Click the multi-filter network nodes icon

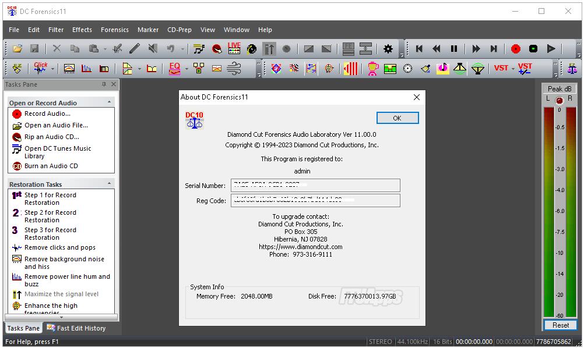pos(199,68)
